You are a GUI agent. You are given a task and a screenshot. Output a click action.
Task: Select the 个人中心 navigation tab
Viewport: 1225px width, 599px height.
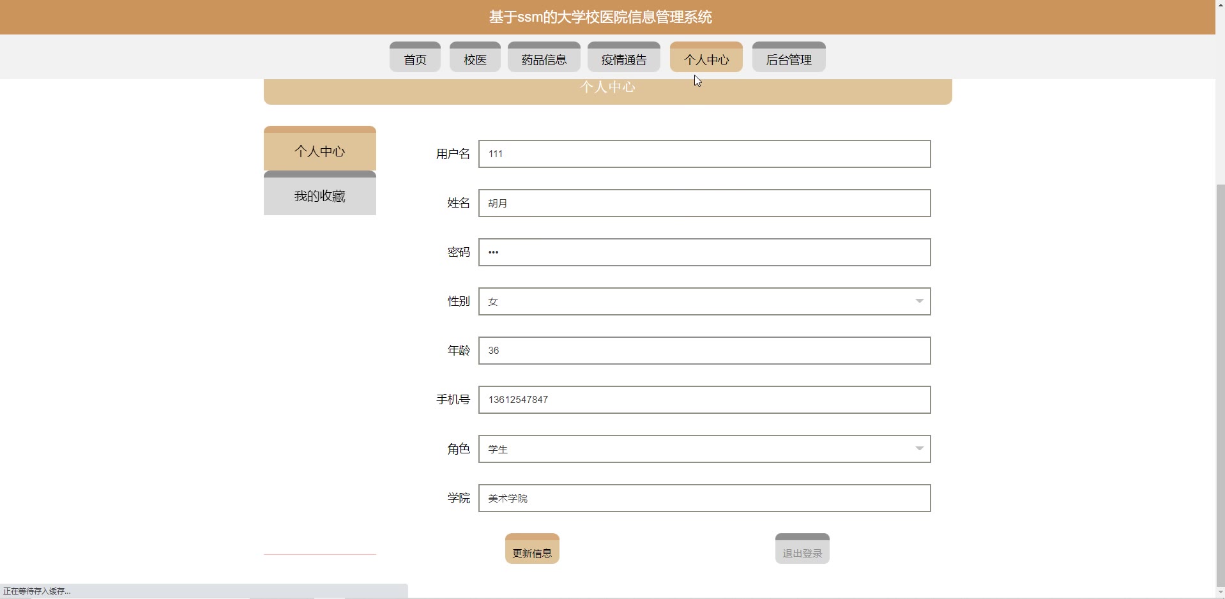pos(706,59)
